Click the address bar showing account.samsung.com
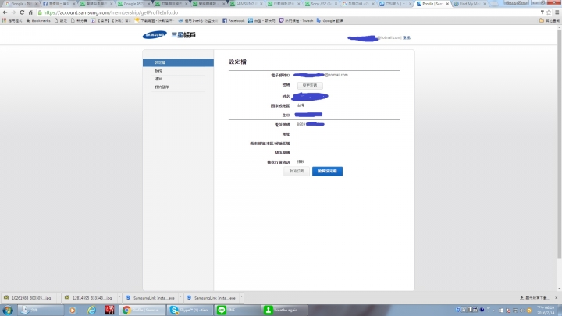This screenshot has width=562, height=316. click(x=286, y=12)
